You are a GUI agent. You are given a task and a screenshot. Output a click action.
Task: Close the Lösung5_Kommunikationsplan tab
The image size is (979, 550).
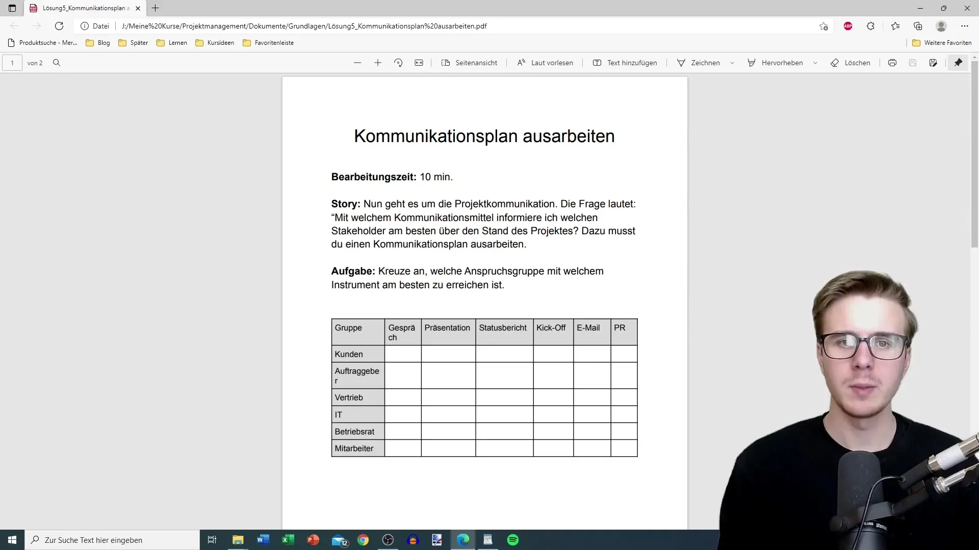coord(138,8)
